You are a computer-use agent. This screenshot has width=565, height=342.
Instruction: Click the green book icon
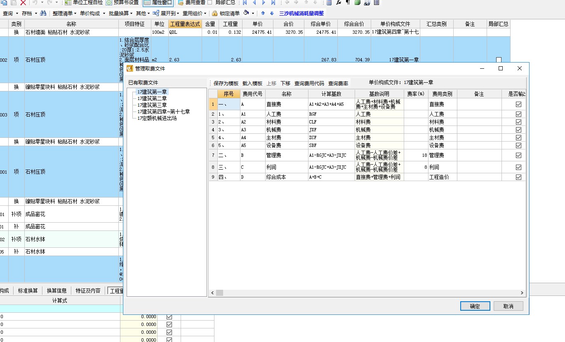click(357, 2)
